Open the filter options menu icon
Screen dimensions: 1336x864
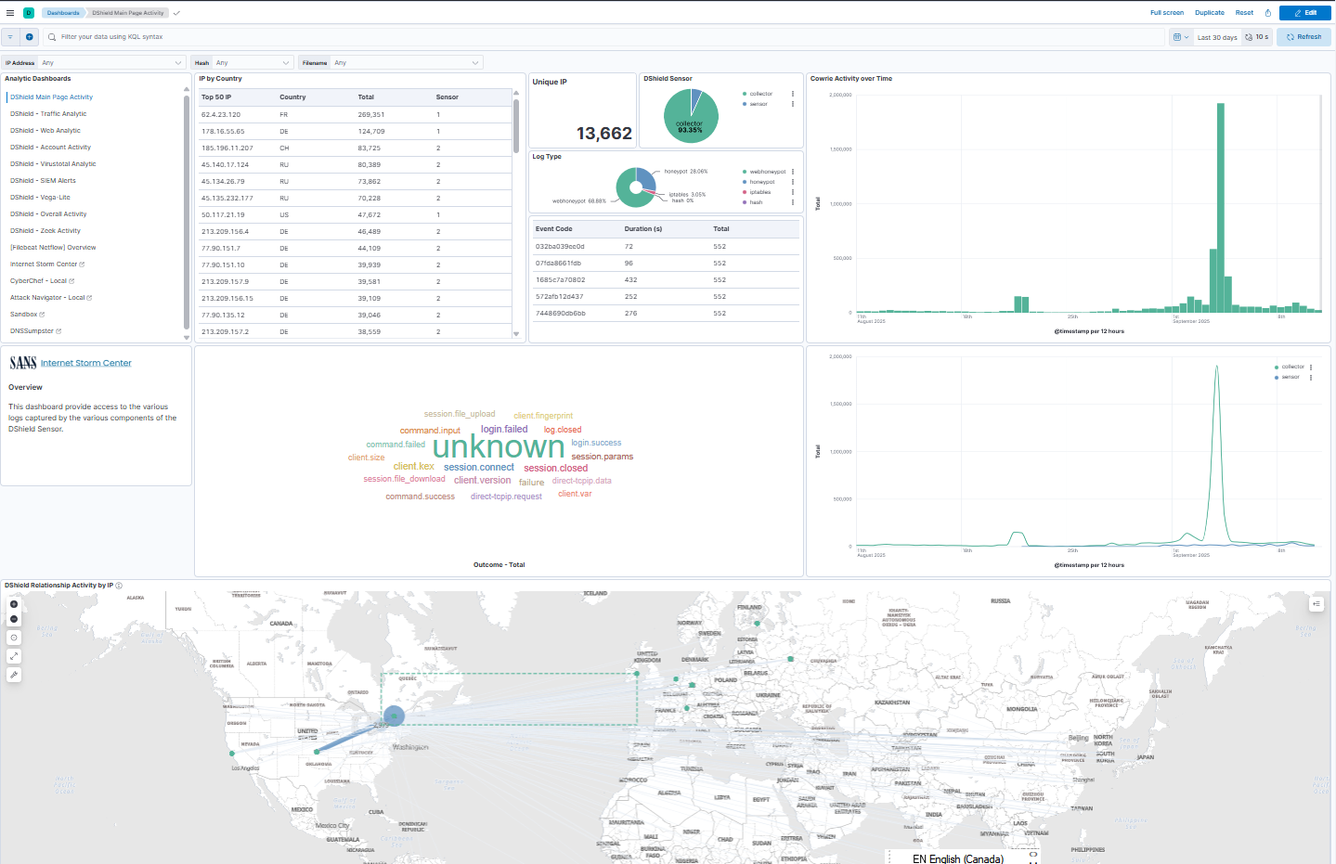[10, 37]
